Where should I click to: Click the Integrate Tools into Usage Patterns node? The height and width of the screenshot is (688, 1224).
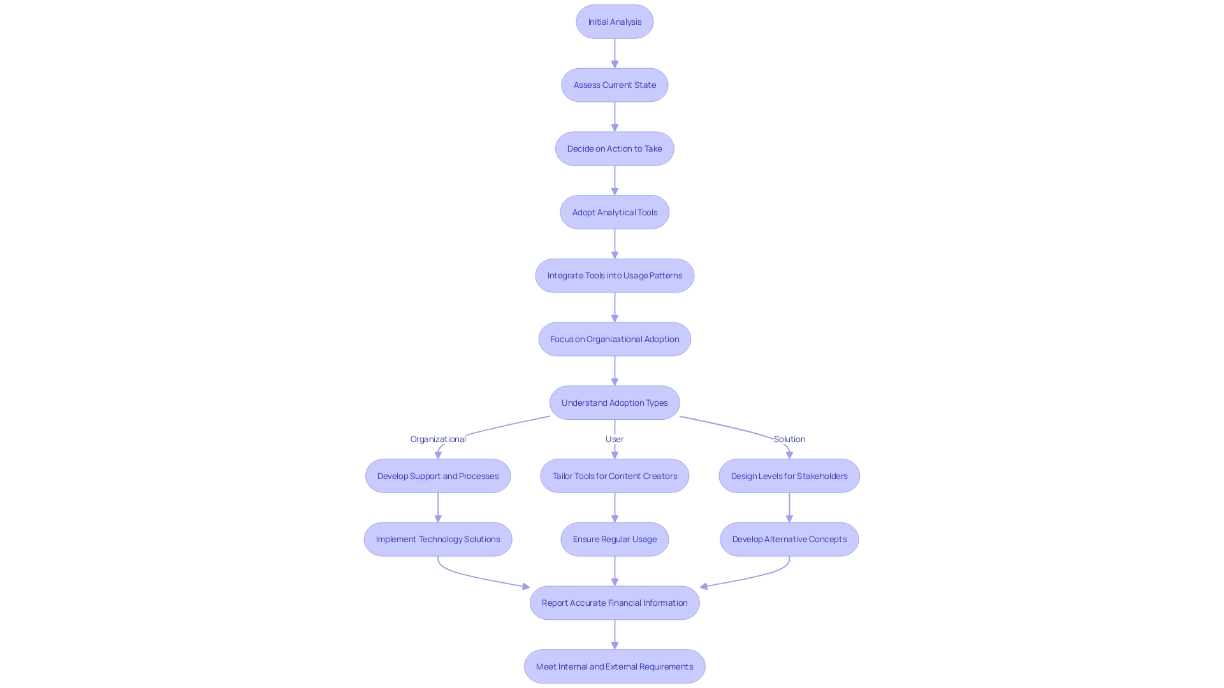(615, 276)
